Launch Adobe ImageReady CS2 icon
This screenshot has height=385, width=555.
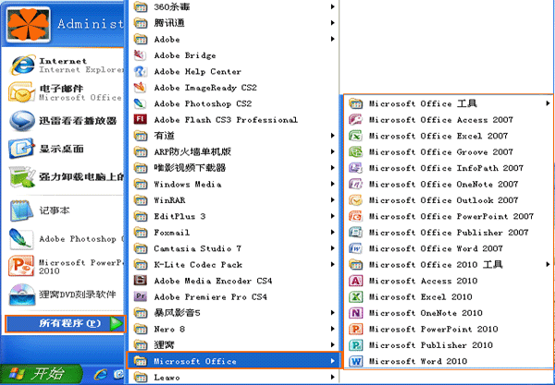pos(141,87)
